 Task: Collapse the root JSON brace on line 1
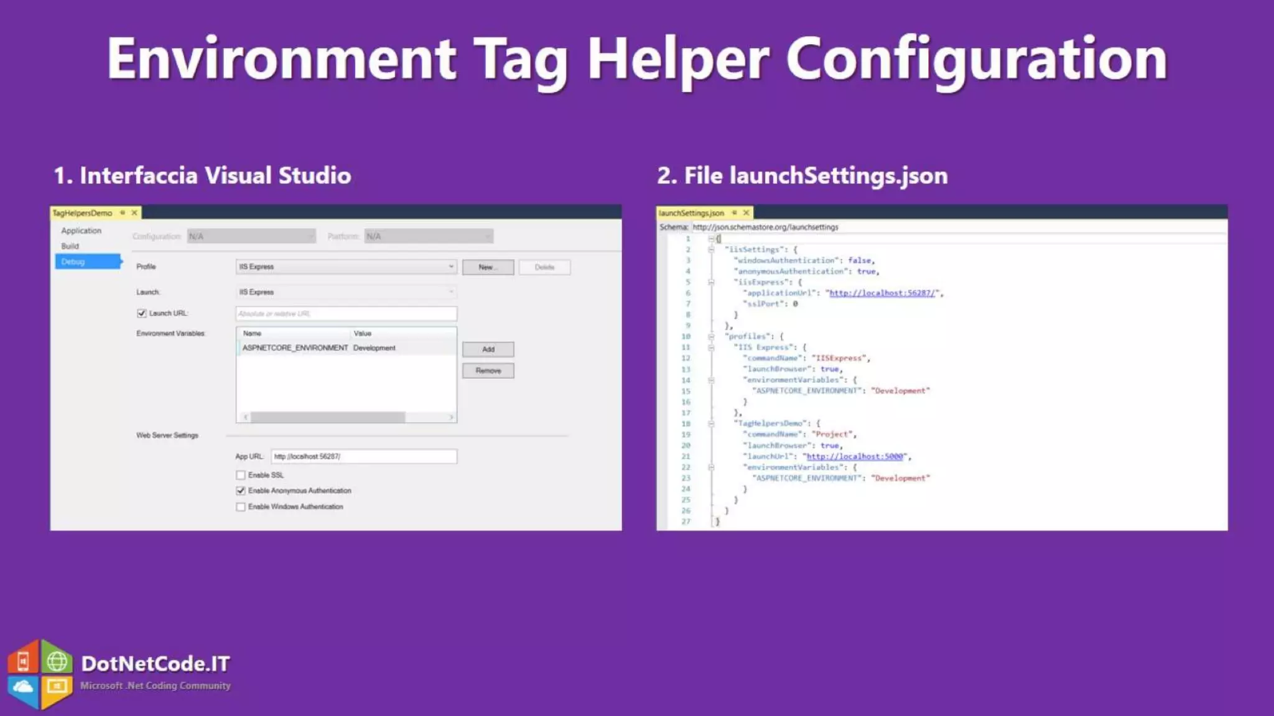tap(711, 239)
